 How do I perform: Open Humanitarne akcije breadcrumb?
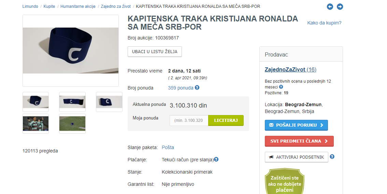pos(78,6)
